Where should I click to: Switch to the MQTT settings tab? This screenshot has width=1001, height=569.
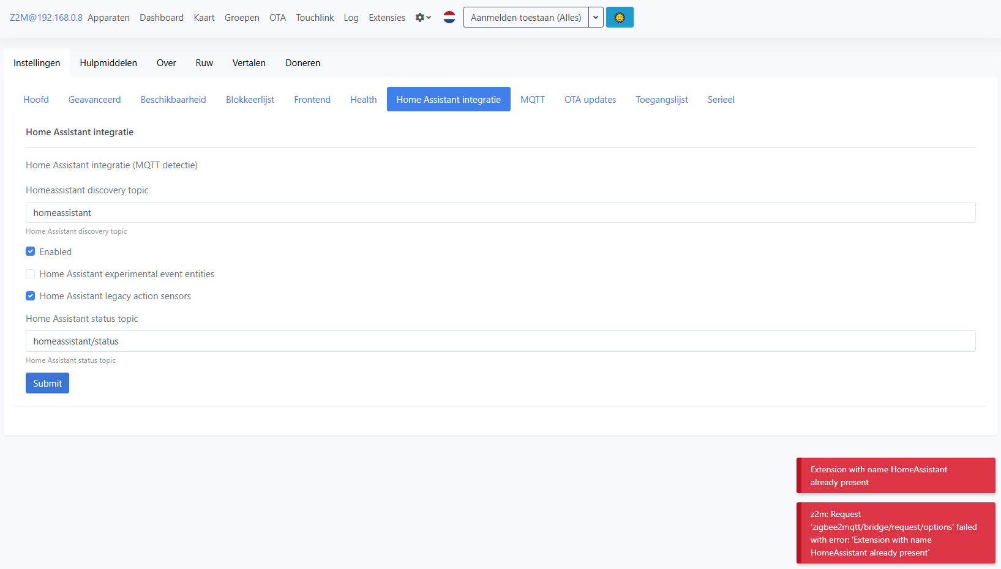click(532, 99)
